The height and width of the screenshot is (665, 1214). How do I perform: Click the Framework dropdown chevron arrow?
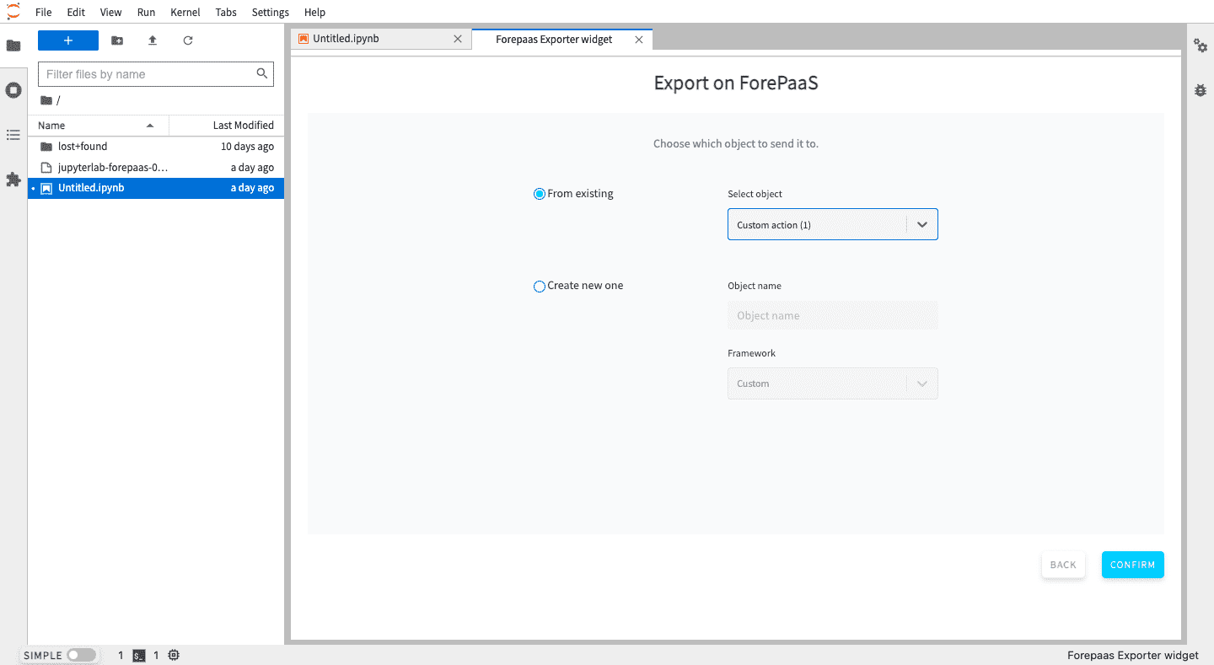pyautogui.click(x=922, y=383)
